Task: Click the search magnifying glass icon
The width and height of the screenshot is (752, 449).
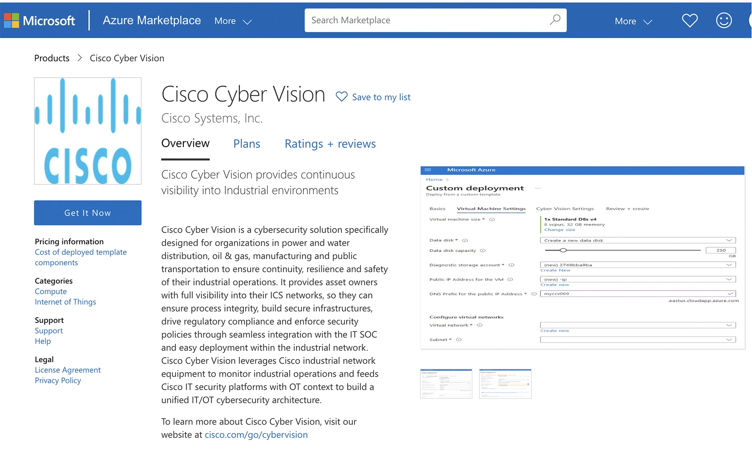Action: click(555, 20)
